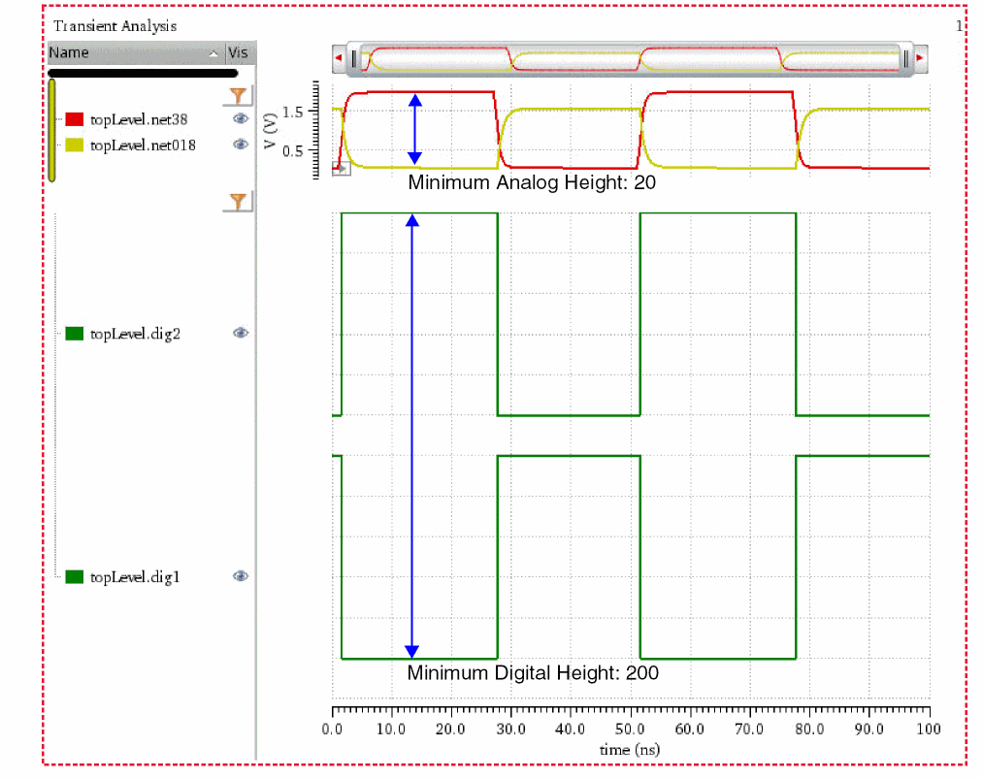983x779 pixels.
Task: Click the left red arrow of zoom scrollbar
Action: [x=338, y=60]
